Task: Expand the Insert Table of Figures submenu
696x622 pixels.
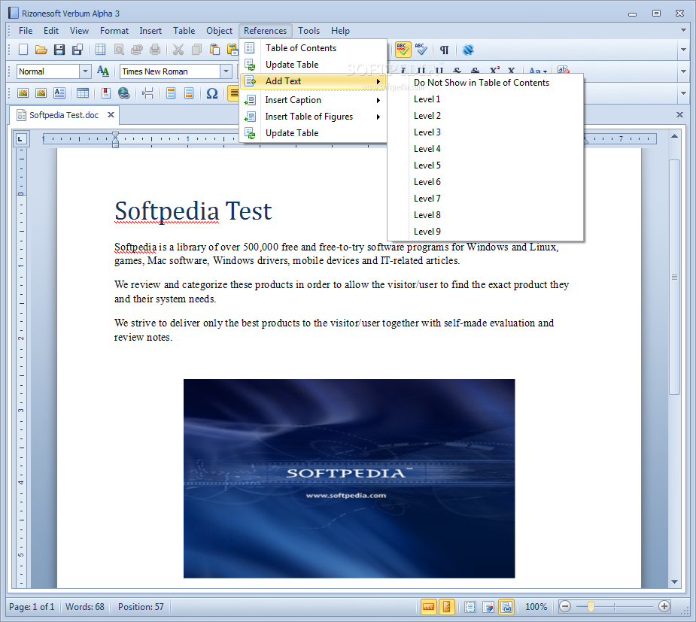Action: pyautogui.click(x=314, y=117)
